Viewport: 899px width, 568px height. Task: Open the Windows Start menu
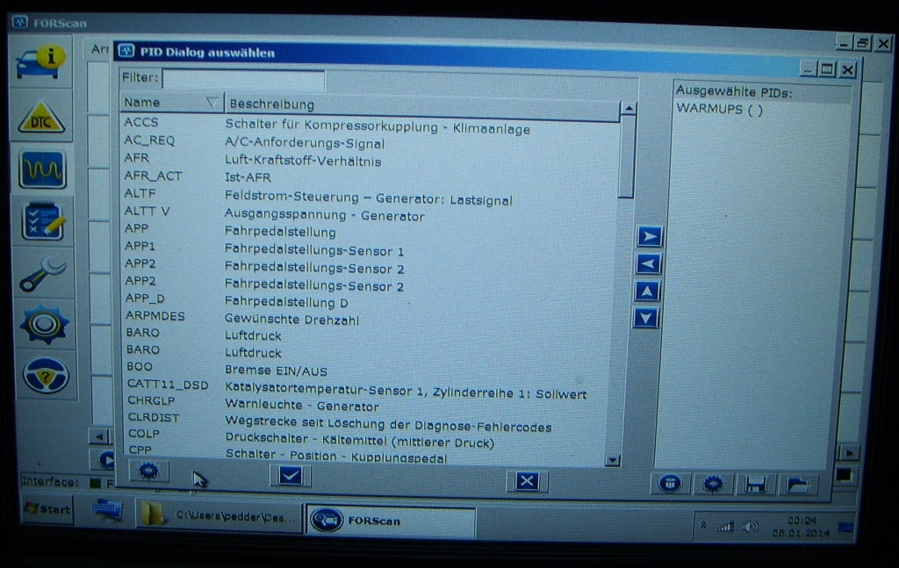pos(48,509)
